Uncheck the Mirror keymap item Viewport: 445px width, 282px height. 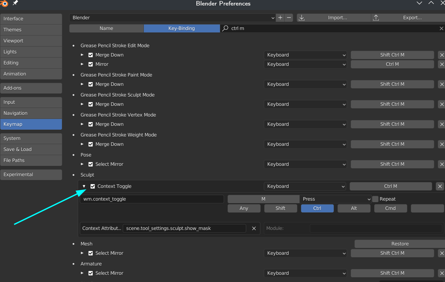coord(91,64)
